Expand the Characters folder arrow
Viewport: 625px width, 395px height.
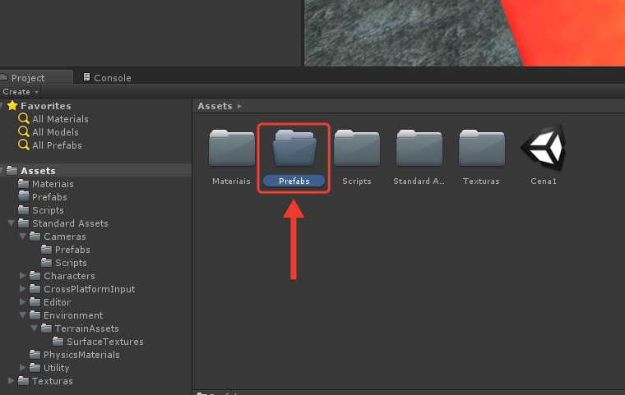(x=23, y=276)
